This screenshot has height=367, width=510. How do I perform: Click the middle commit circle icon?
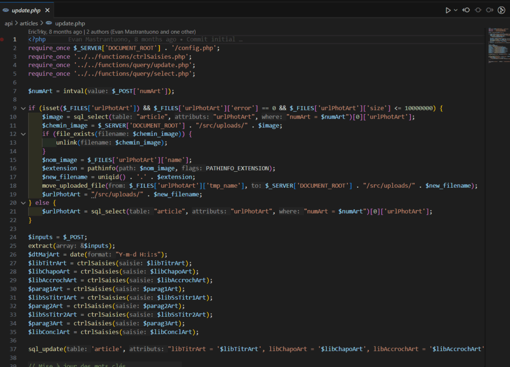[478, 10]
